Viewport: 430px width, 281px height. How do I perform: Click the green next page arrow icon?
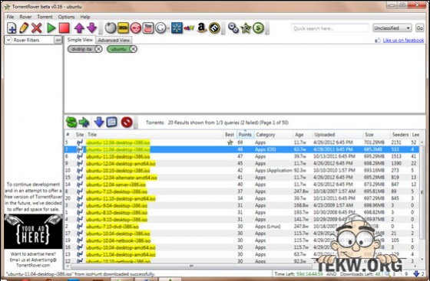(x=84, y=123)
